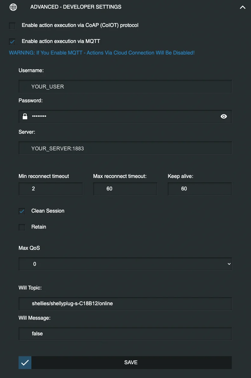Viewport: 251px width, 378px height.
Task: Click the globe icon beside Advanced Developer Settings
Action: pyautogui.click(x=13, y=7)
